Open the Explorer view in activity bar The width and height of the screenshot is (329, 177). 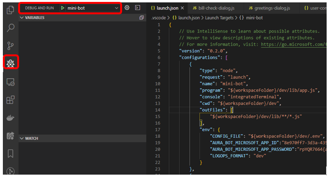10,10
